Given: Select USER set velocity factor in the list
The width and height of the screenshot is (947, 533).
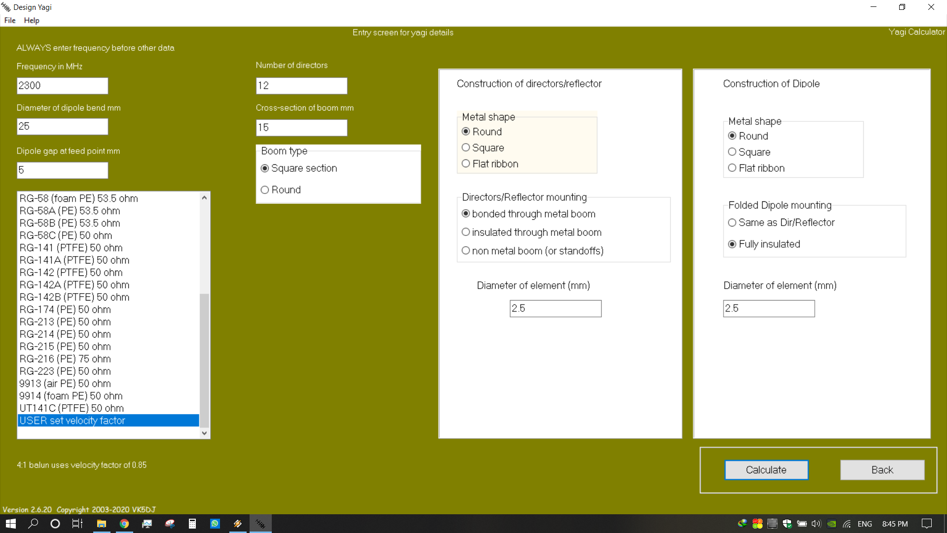Looking at the screenshot, I should point(72,420).
